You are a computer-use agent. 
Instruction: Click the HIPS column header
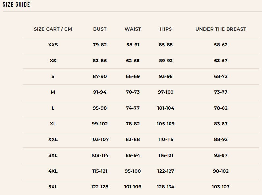(x=166, y=29)
